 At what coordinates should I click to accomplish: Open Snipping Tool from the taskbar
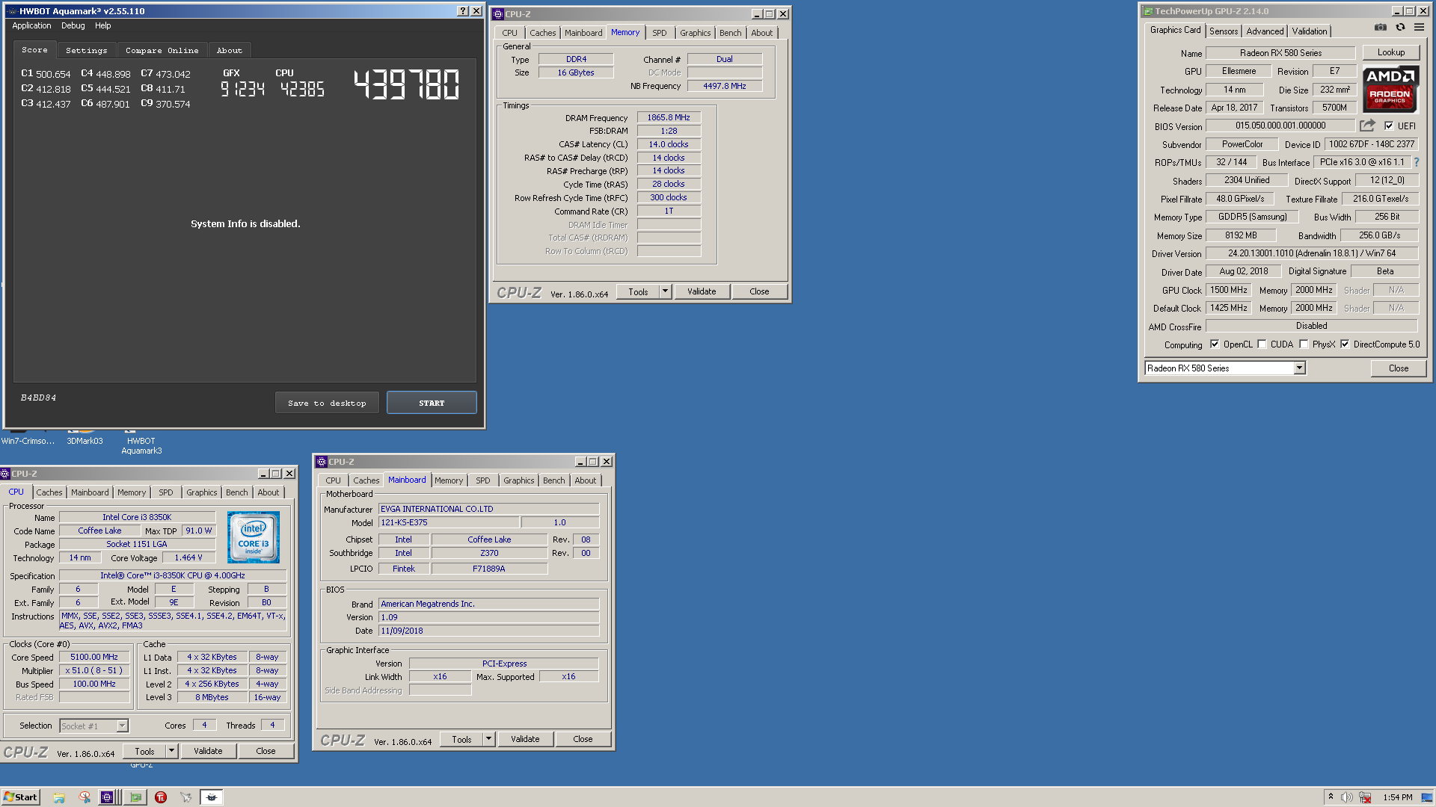[x=85, y=797]
